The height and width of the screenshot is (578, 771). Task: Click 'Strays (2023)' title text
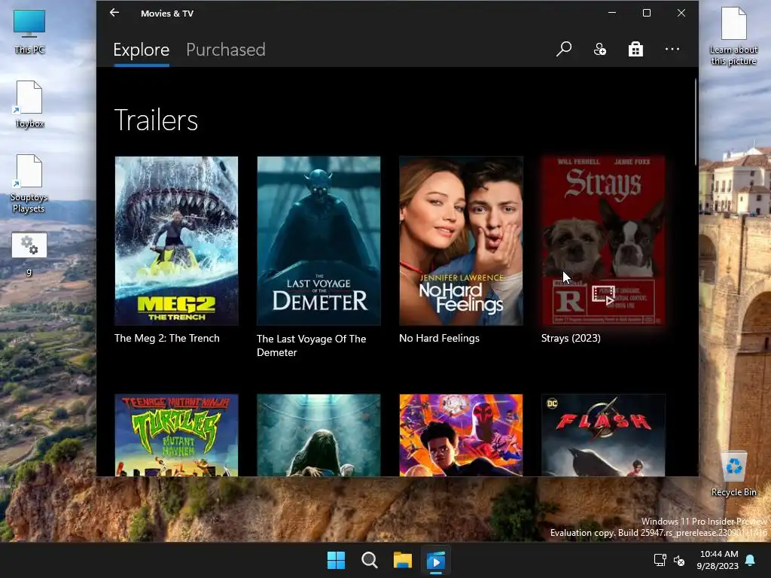coord(571,338)
